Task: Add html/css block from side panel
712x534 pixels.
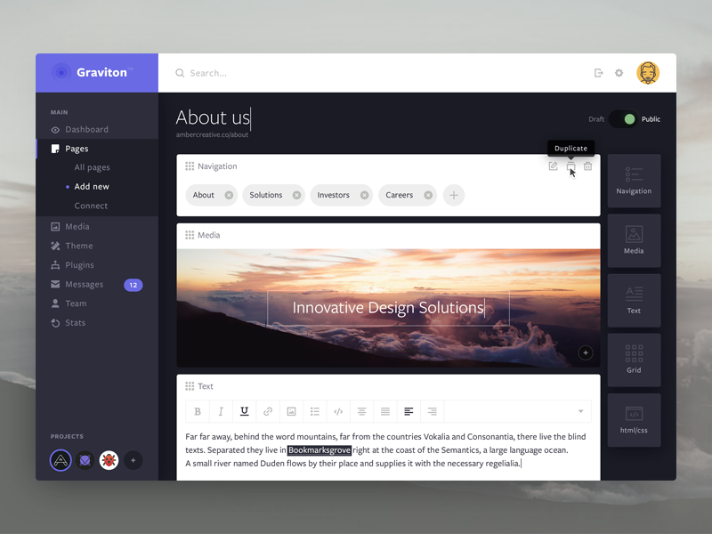Action: pyautogui.click(x=634, y=420)
